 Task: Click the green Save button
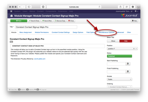click(x=19, y=21)
